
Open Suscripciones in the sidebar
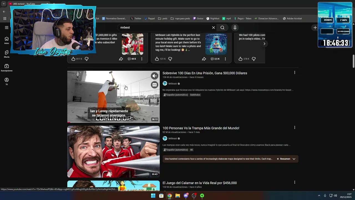pyautogui.click(x=7, y=68)
